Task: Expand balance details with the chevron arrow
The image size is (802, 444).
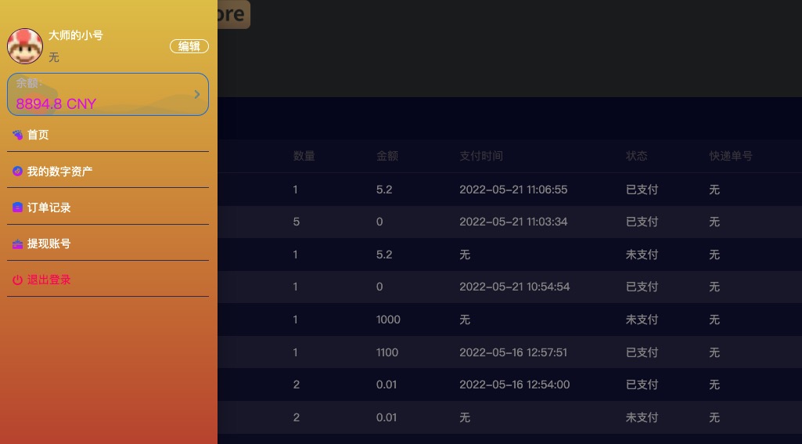Action: 197,94
